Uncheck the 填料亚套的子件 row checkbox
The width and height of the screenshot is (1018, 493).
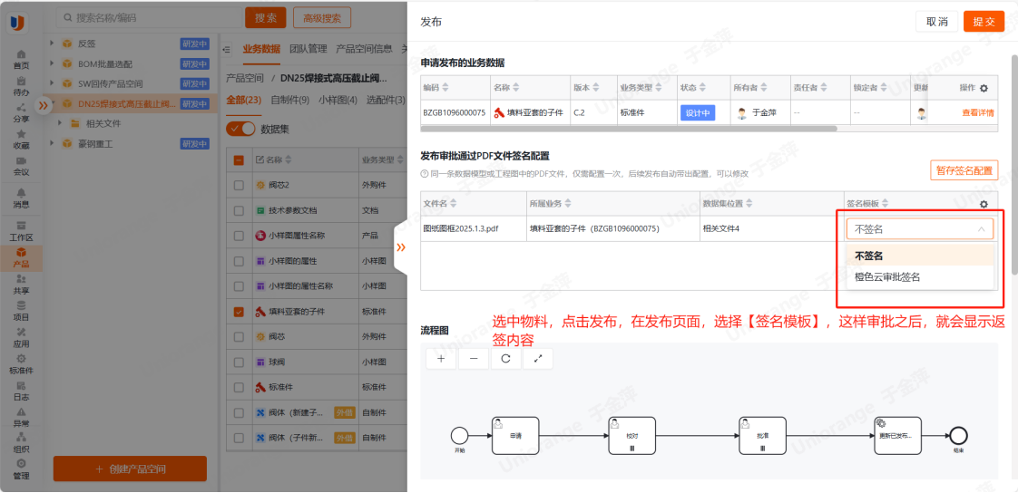pos(239,312)
